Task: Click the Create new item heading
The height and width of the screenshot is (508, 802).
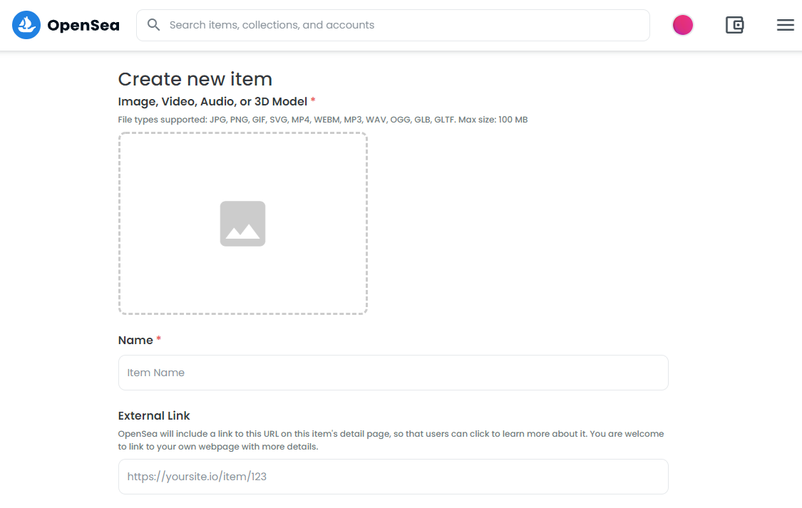Action: 195,79
